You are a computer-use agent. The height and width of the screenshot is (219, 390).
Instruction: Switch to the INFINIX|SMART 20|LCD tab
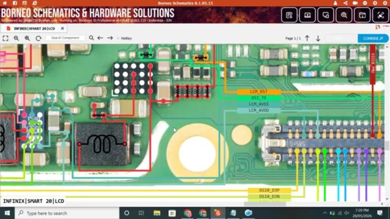coord(34,29)
